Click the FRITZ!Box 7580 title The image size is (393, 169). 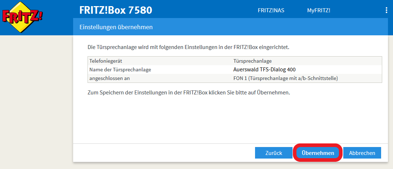pos(116,10)
